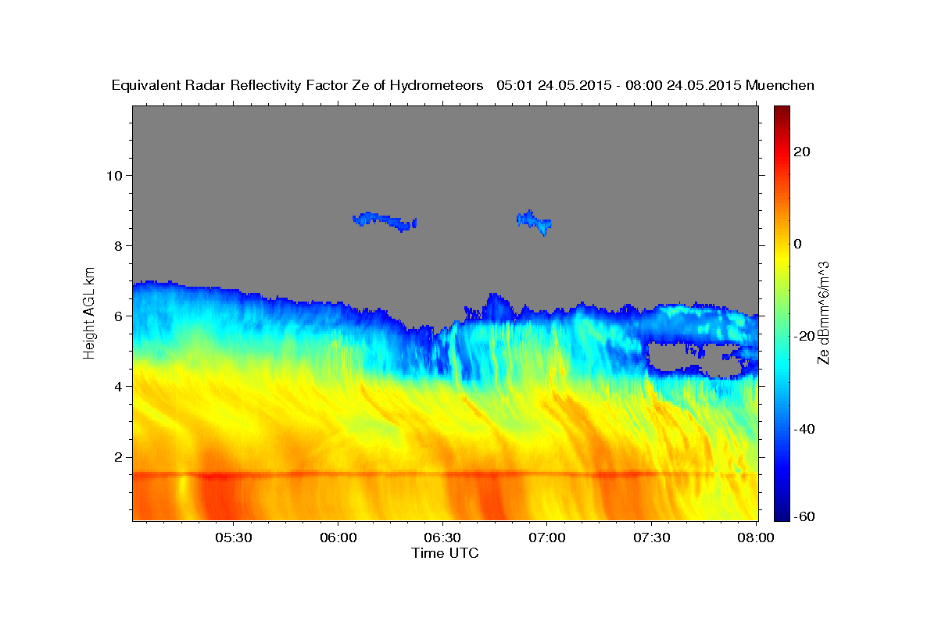Click the height tick label '10'
The image size is (938, 625).
click(x=114, y=175)
